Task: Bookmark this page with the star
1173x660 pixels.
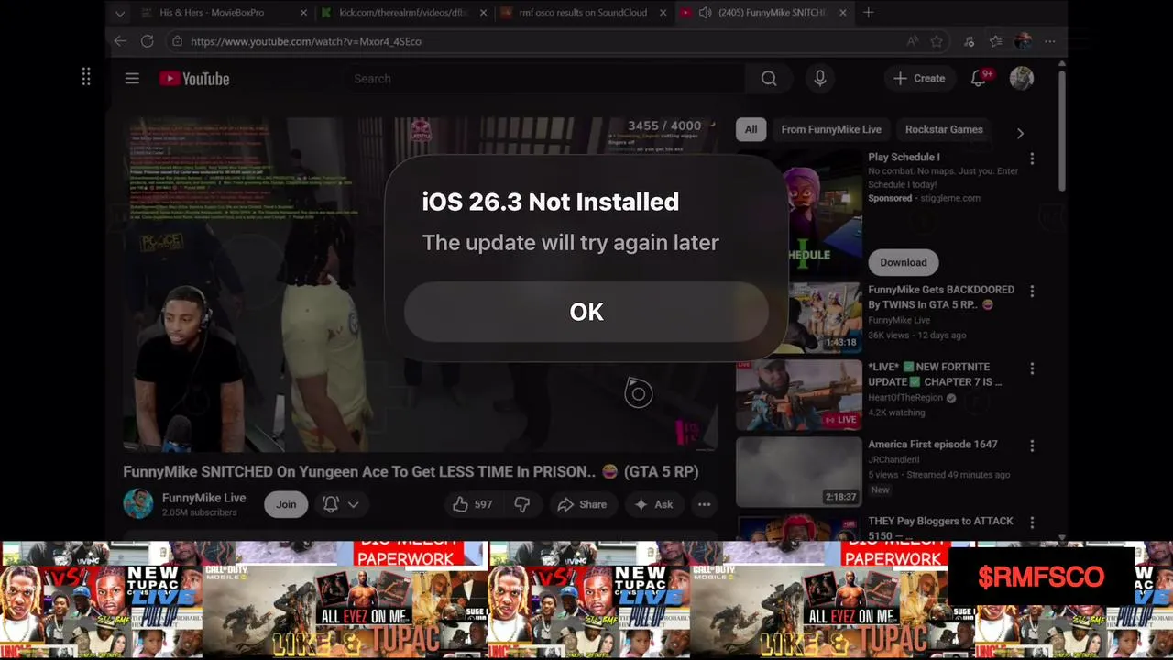Action: tap(937, 41)
